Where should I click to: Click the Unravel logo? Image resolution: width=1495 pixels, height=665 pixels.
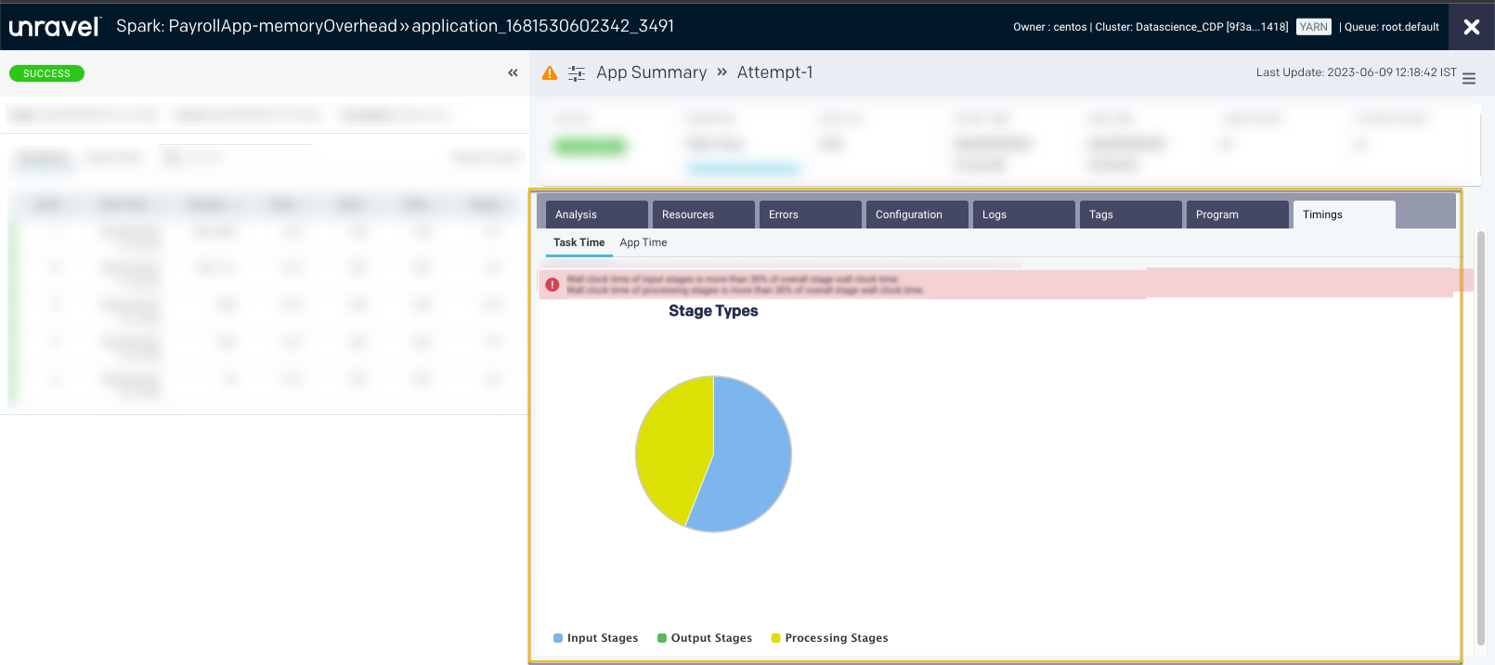pyautogui.click(x=55, y=27)
